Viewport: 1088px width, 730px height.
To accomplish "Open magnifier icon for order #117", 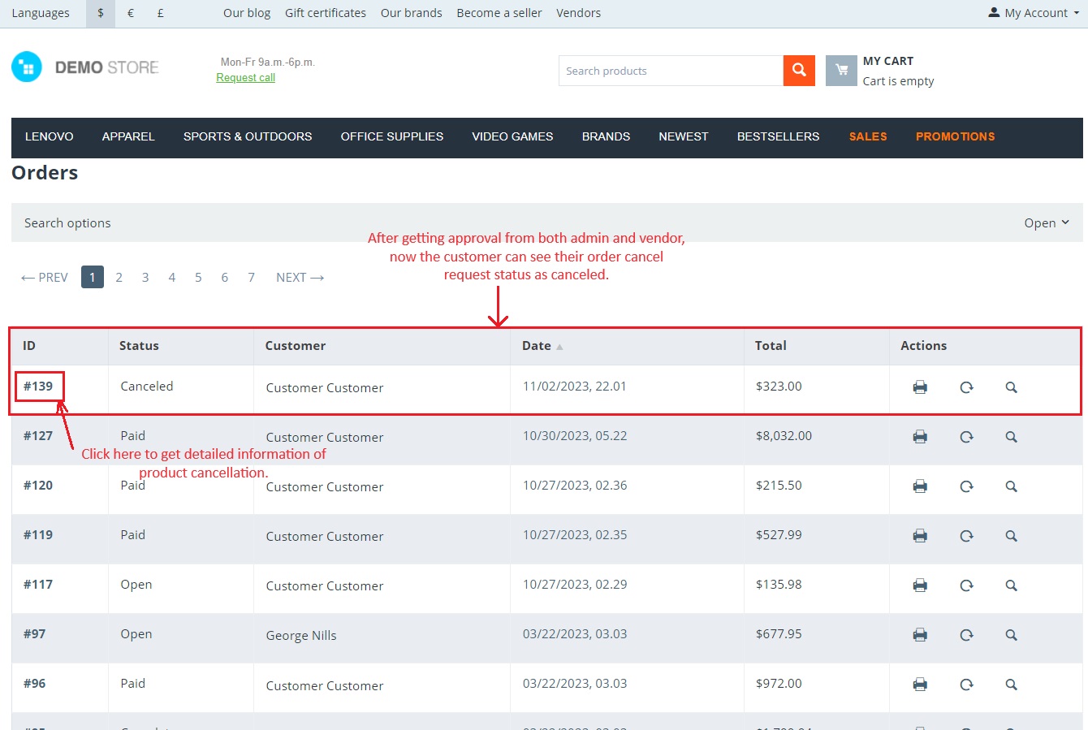I will [1011, 585].
